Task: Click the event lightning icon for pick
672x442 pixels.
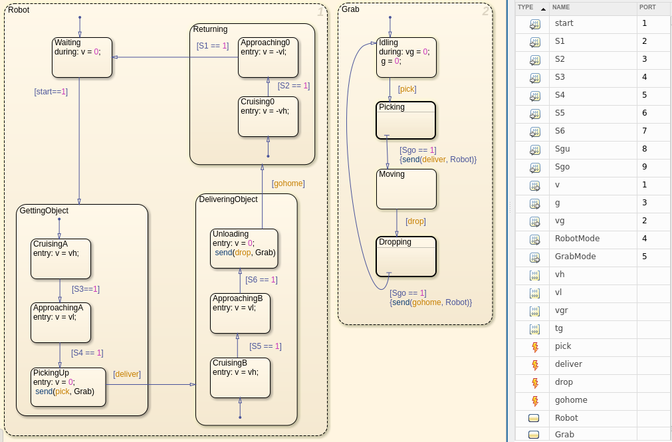Action: click(x=534, y=347)
